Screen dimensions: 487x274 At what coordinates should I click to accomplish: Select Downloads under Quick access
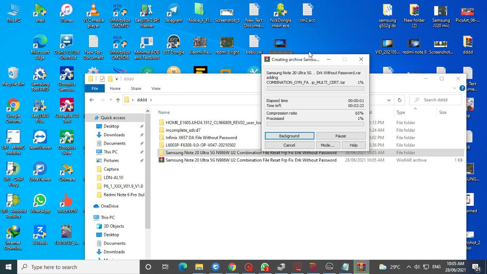(114, 135)
